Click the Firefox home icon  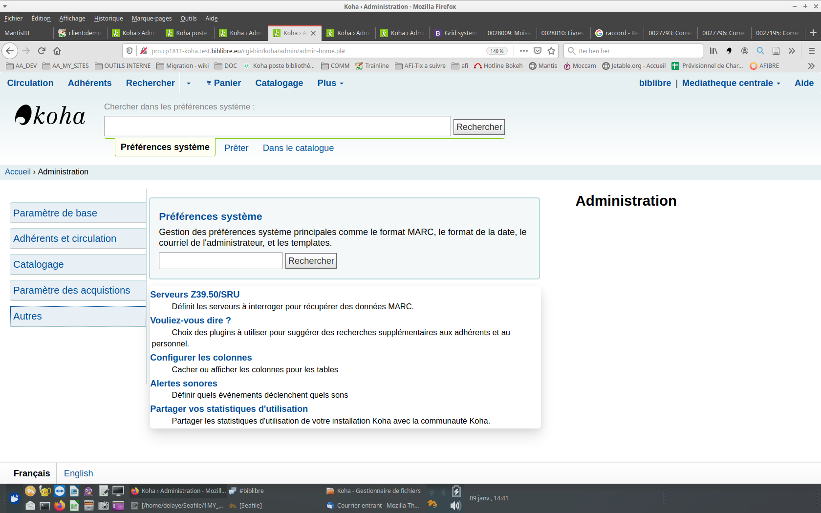point(57,51)
